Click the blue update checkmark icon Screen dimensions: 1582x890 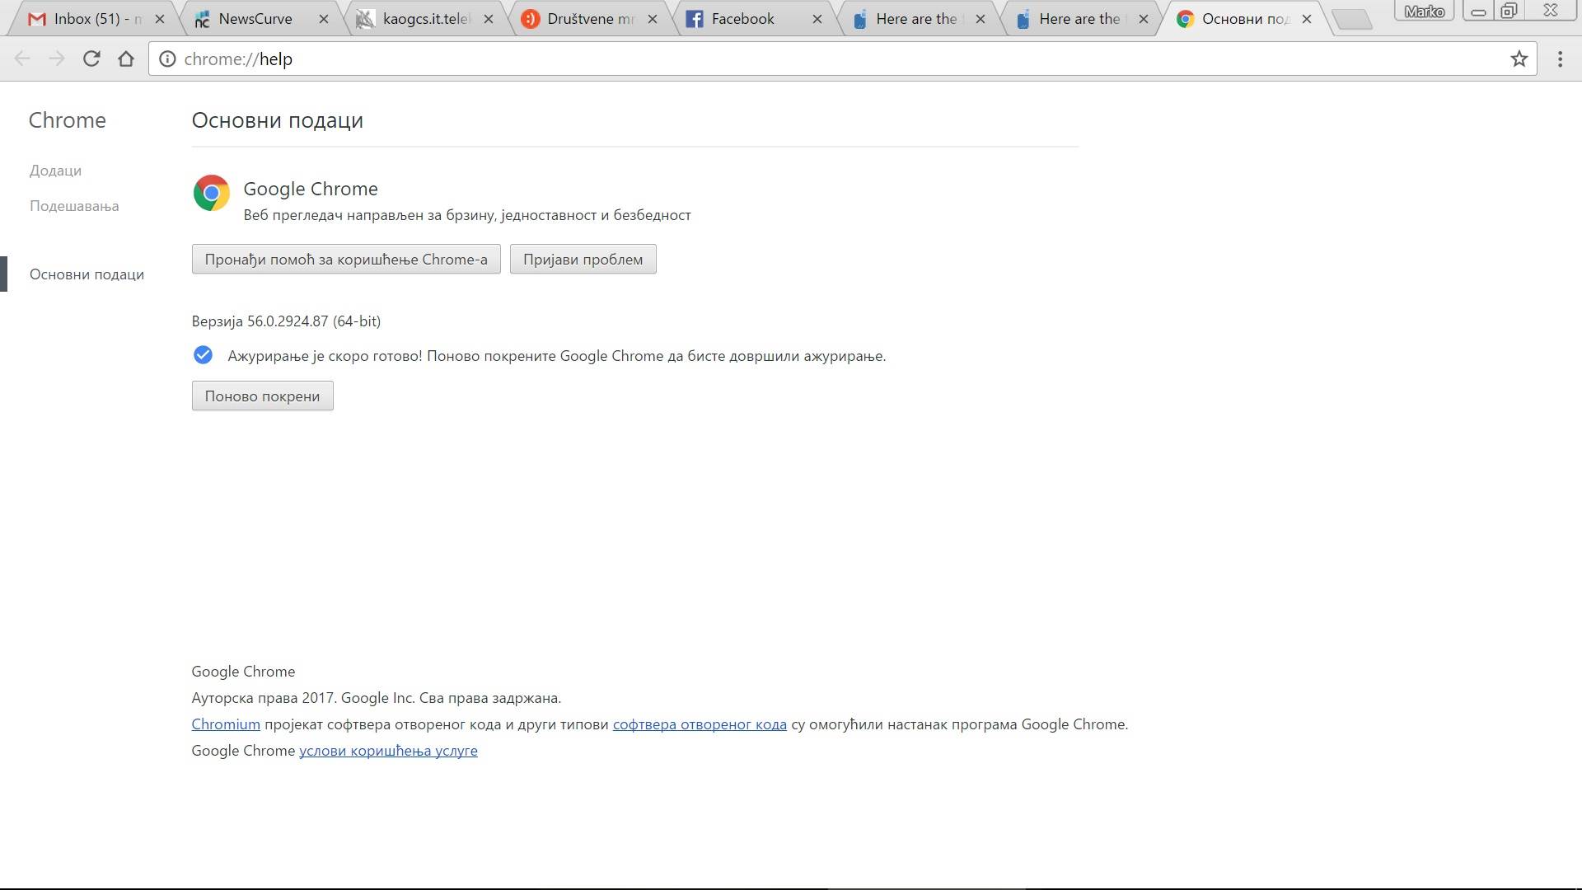click(203, 355)
